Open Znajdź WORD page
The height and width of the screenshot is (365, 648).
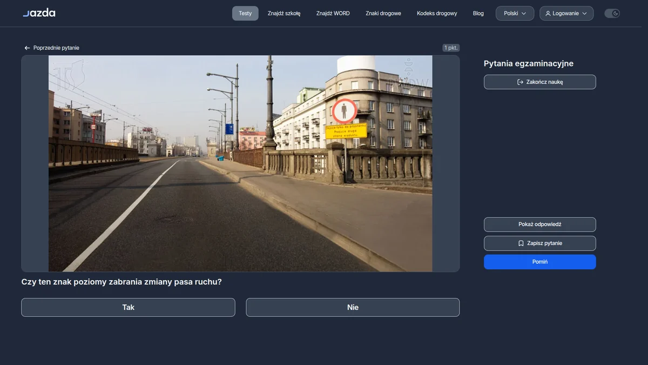(333, 14)
